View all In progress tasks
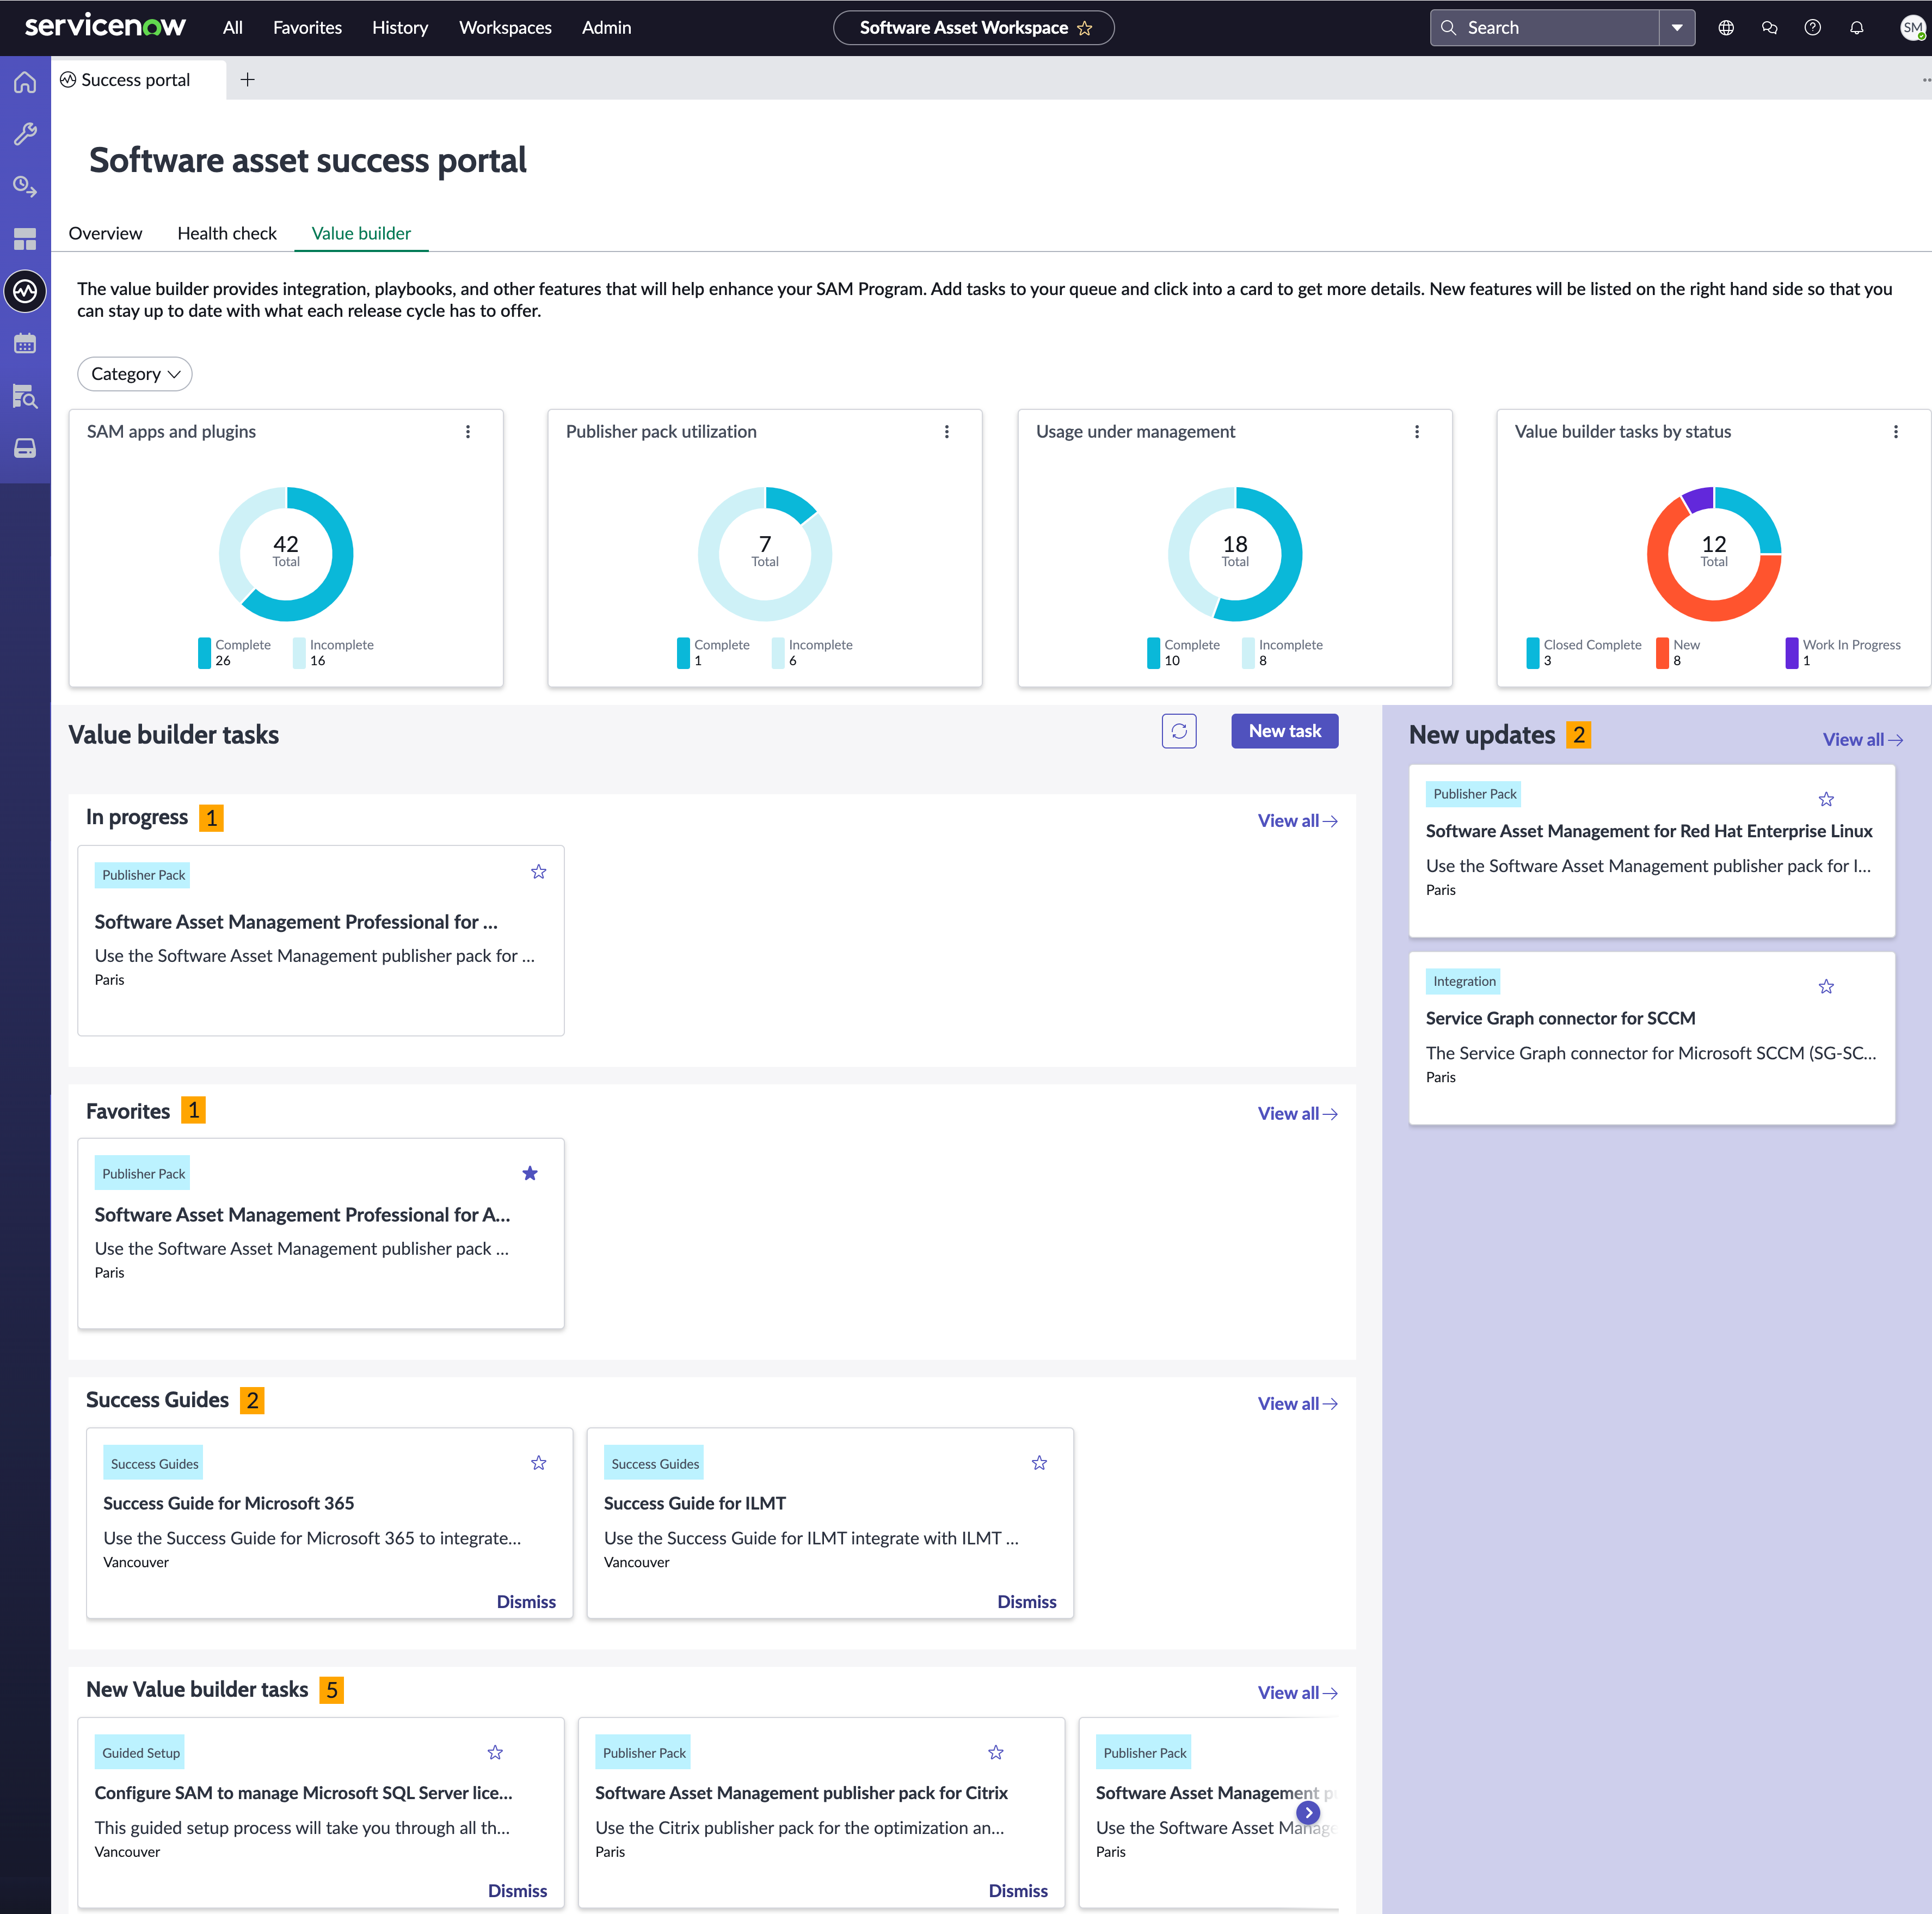1932x1914 pixels. point(1297,820)
